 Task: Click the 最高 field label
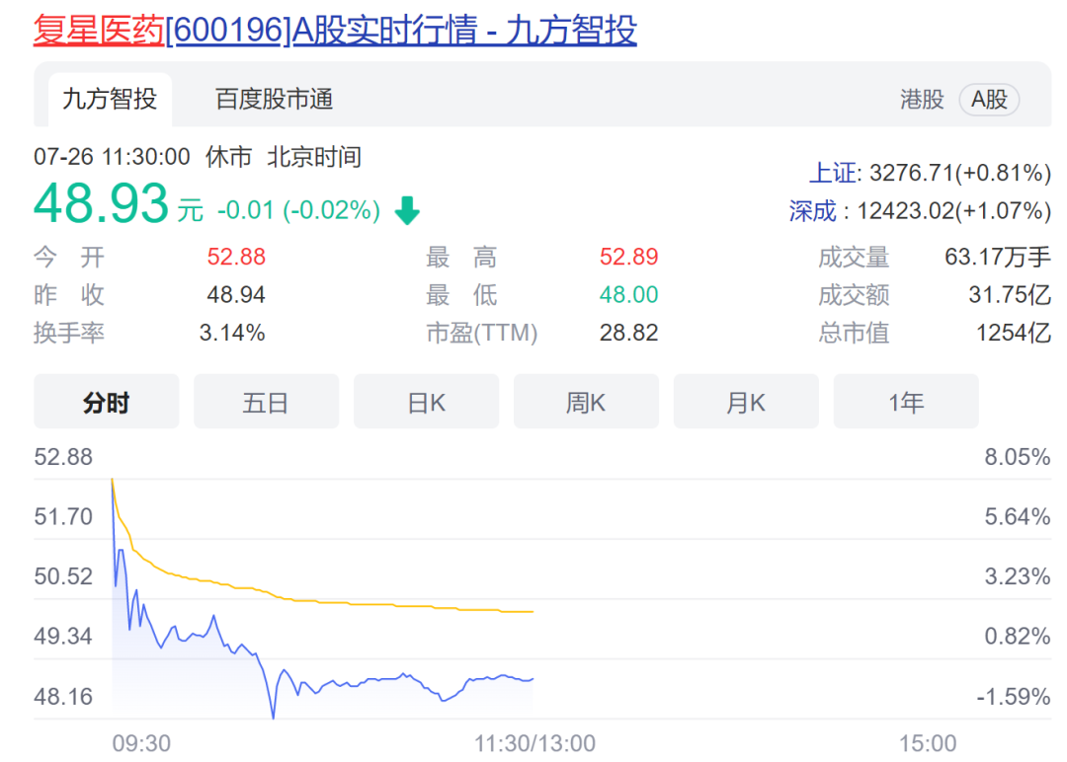(461, 257)
